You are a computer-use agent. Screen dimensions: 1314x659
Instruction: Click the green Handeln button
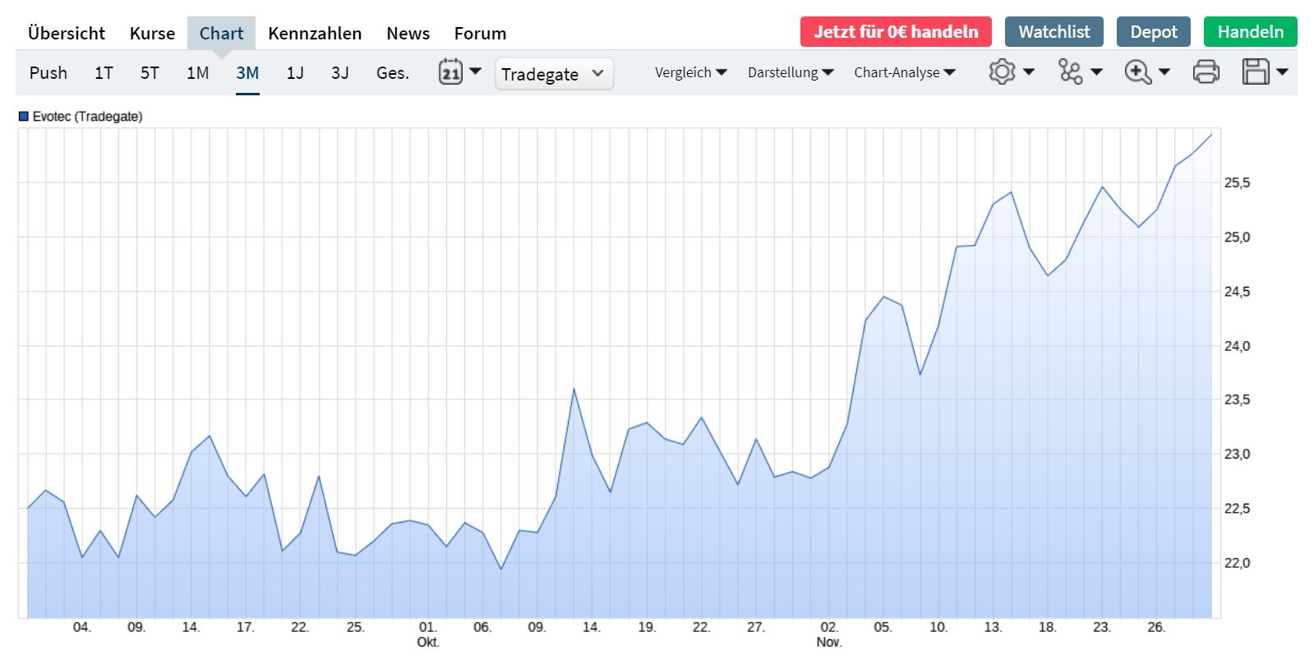(1251, 32)
